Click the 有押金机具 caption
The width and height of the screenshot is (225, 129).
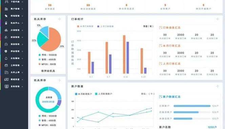(48, 71)
